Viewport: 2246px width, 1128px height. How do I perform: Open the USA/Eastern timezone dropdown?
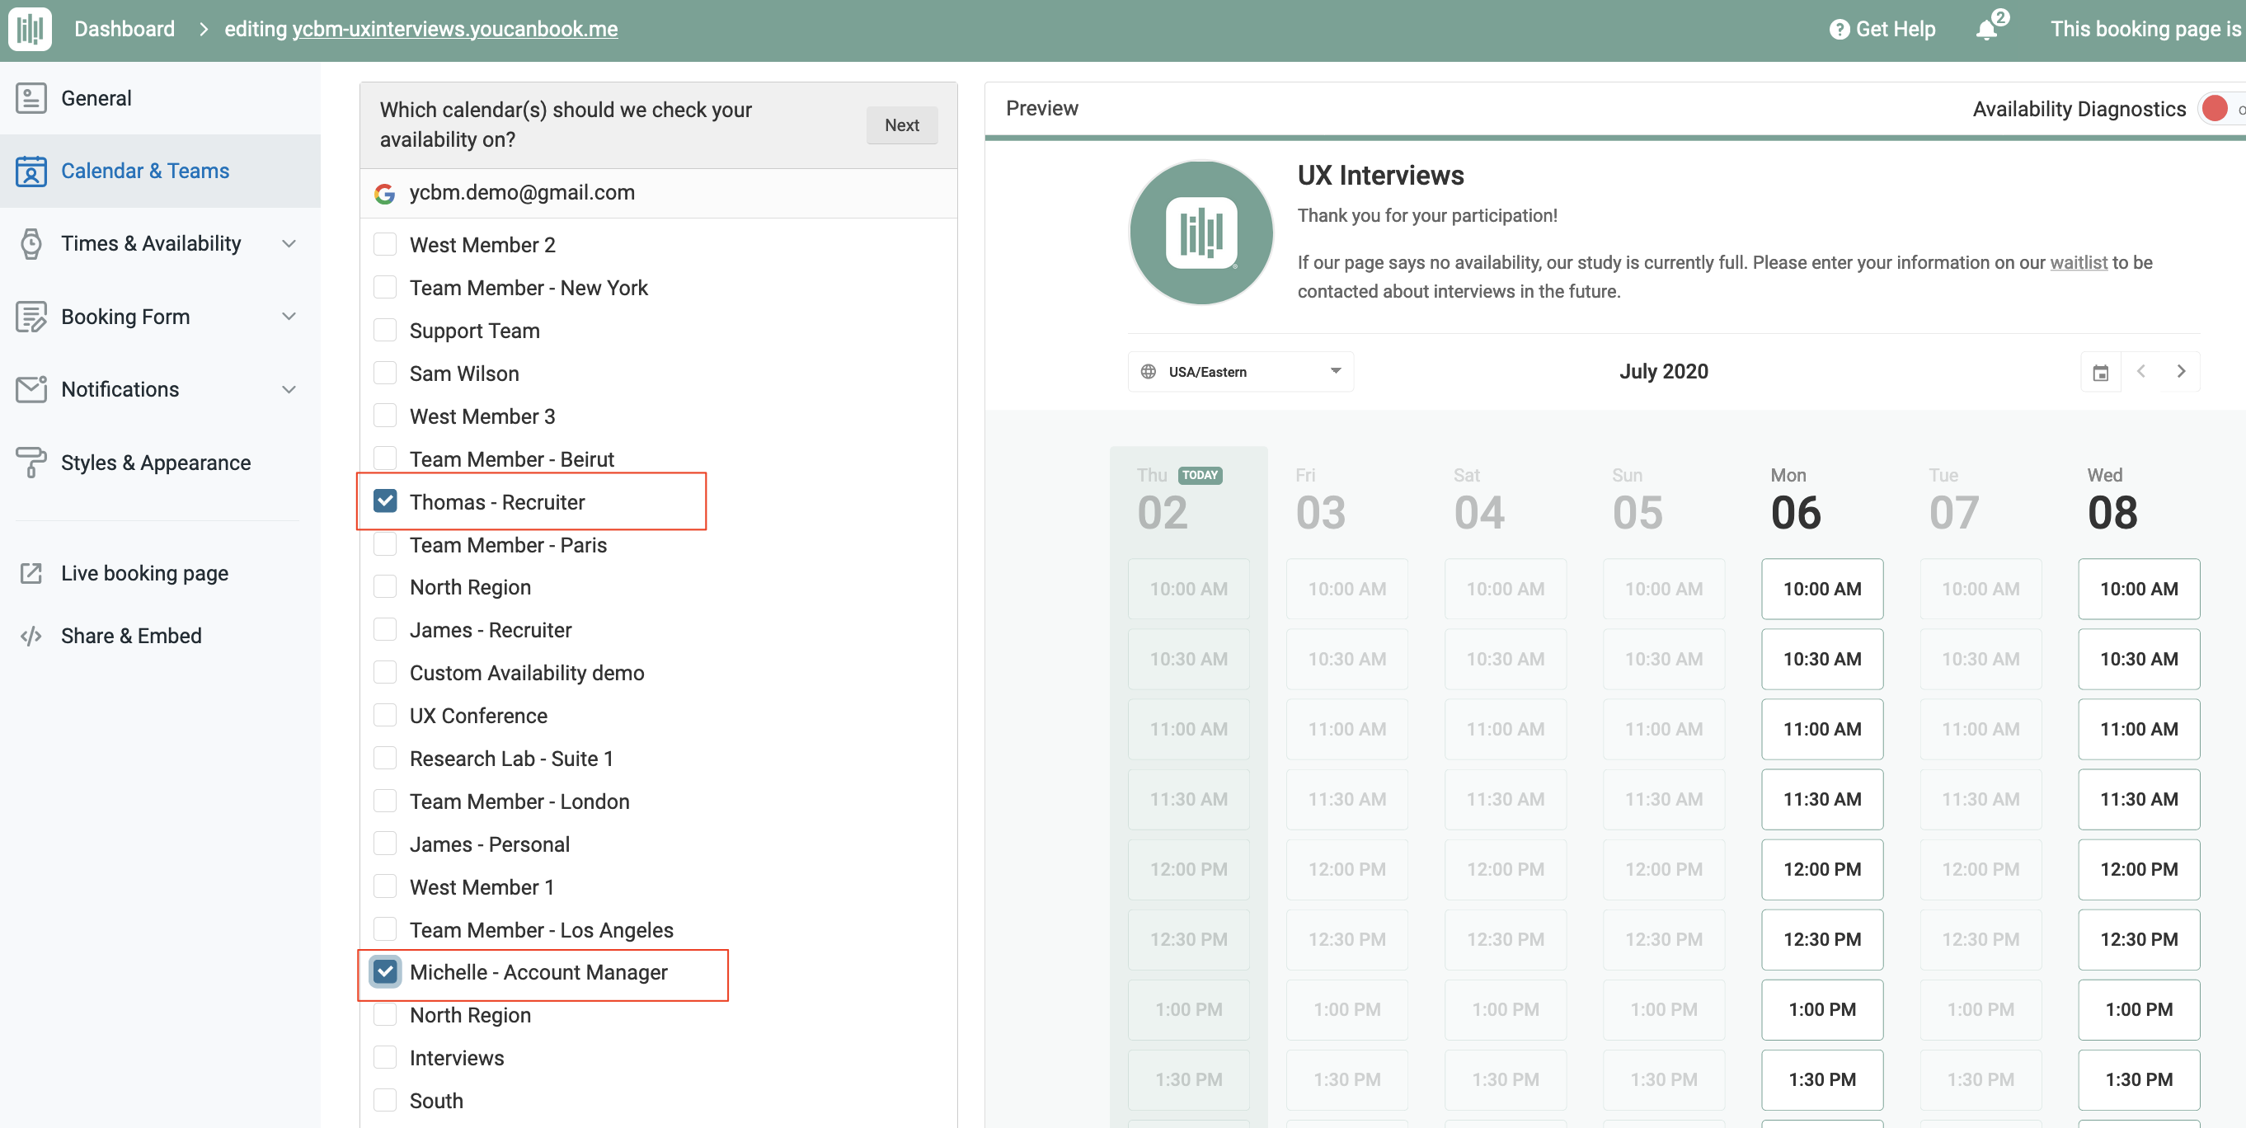tap(1240, 372)
